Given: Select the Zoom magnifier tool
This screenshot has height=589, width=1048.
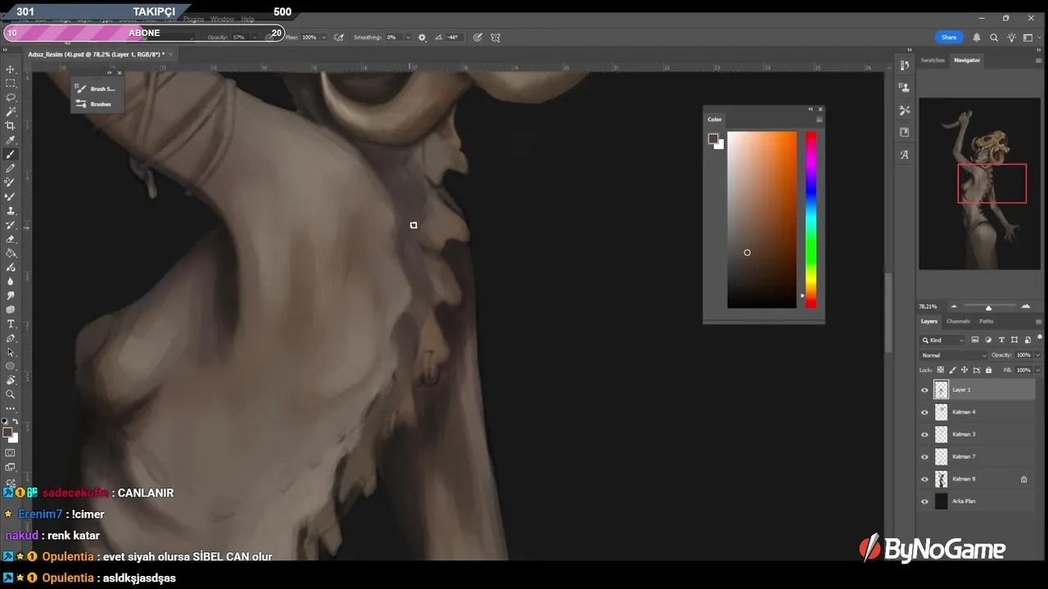Looking at the screenshot, I should [11, 394].
